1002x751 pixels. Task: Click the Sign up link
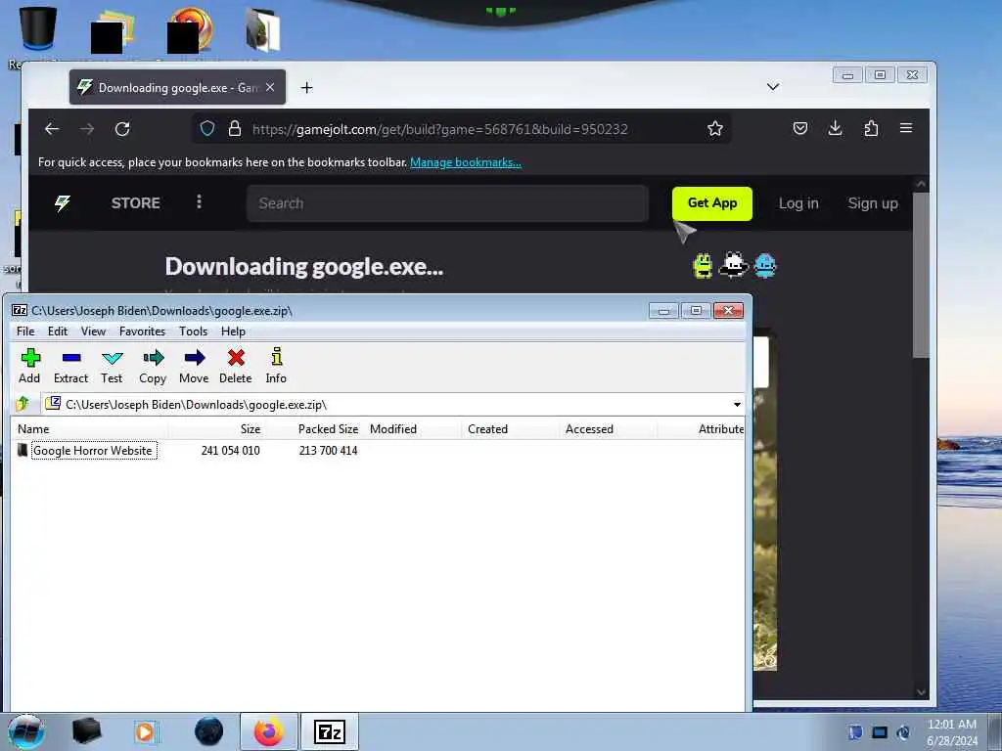(x=872, y=203)
